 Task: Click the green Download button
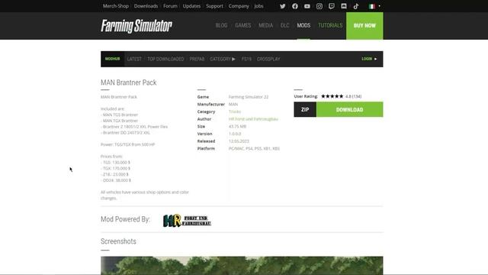349,109
